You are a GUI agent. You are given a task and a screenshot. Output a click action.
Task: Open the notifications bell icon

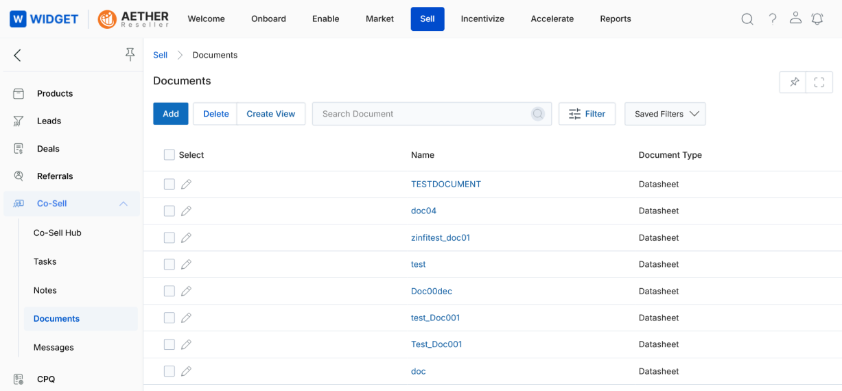point(817,19)
